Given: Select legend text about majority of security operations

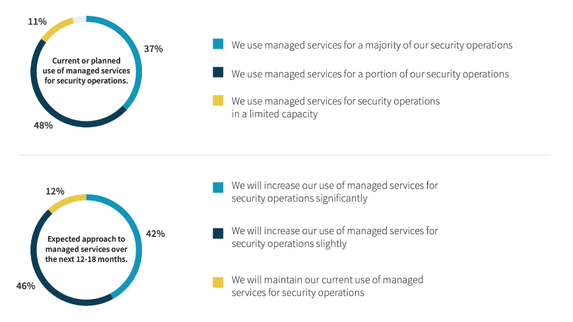Looking at the screenshot, I should pyautogui.click(x=372, y=46).
